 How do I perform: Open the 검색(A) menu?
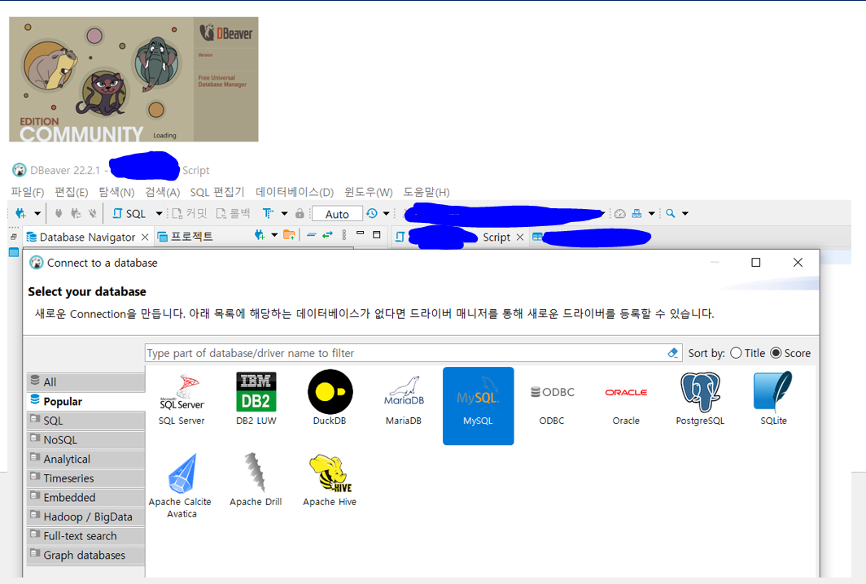(163, 192)
